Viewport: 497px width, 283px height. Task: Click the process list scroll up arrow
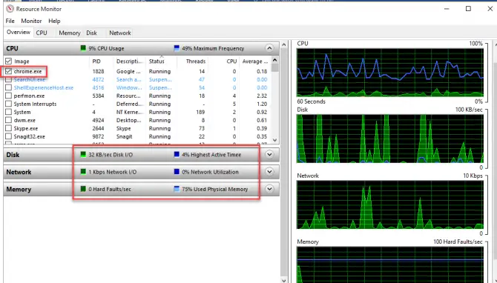click(274, 60)
